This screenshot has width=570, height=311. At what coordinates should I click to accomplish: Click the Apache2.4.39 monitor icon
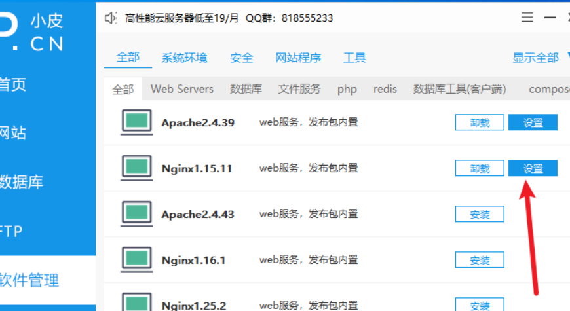(x=136, y=122)
